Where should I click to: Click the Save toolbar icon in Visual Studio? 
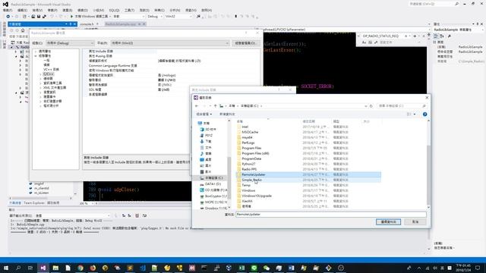coord(39,17)
